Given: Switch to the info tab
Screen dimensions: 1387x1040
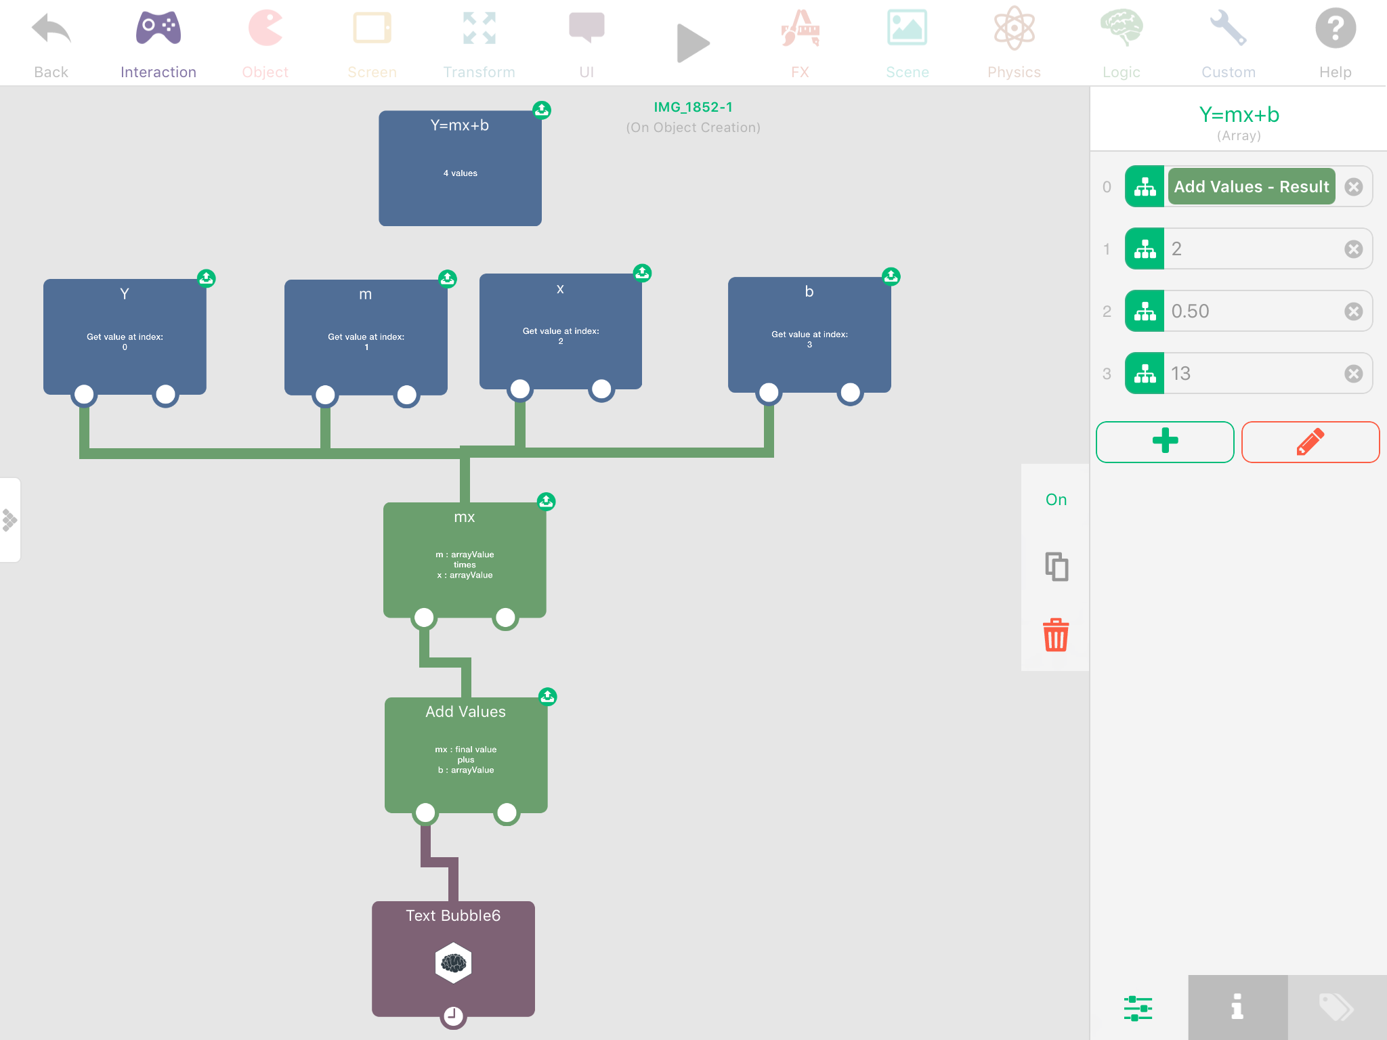Looking at the screenshot, I should click(1237, 1007).
